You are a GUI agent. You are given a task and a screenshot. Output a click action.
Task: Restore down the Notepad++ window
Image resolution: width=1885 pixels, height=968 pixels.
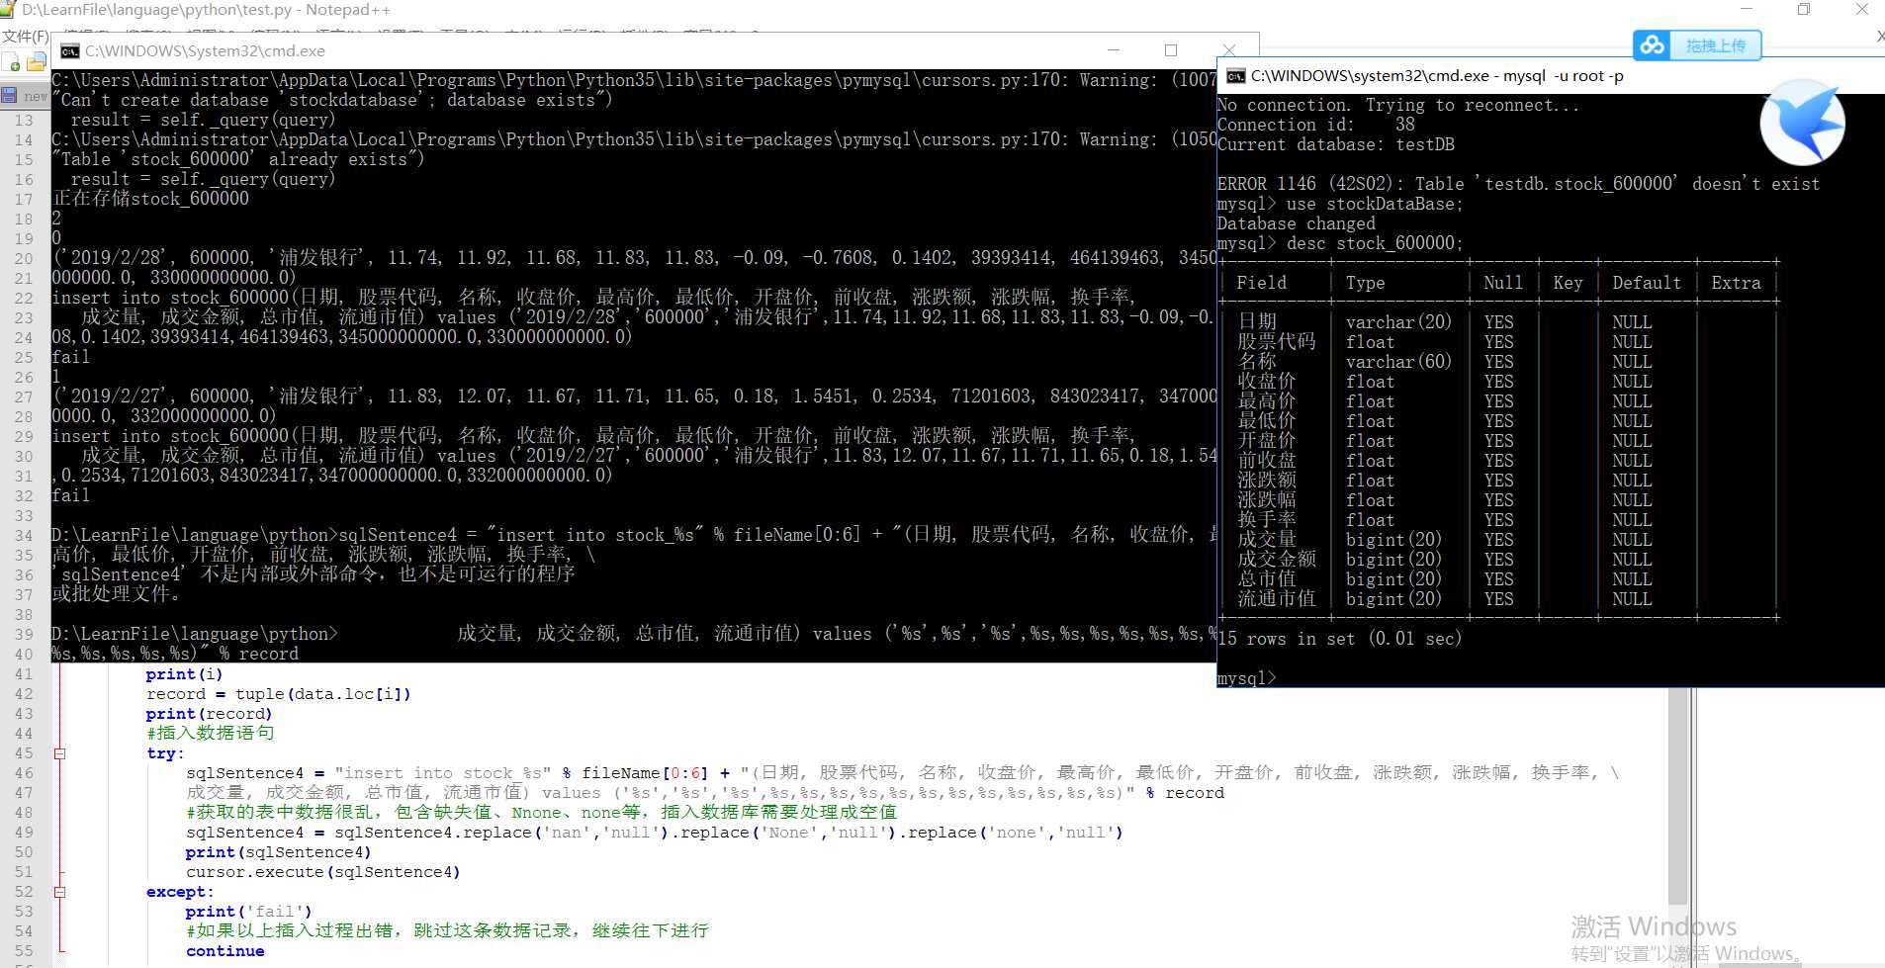[x=1804, y=9]
